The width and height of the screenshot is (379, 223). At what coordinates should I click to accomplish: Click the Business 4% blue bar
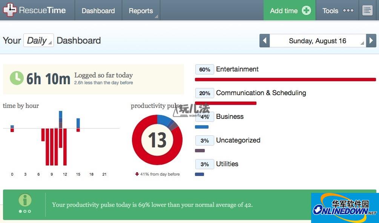[202, 127]
